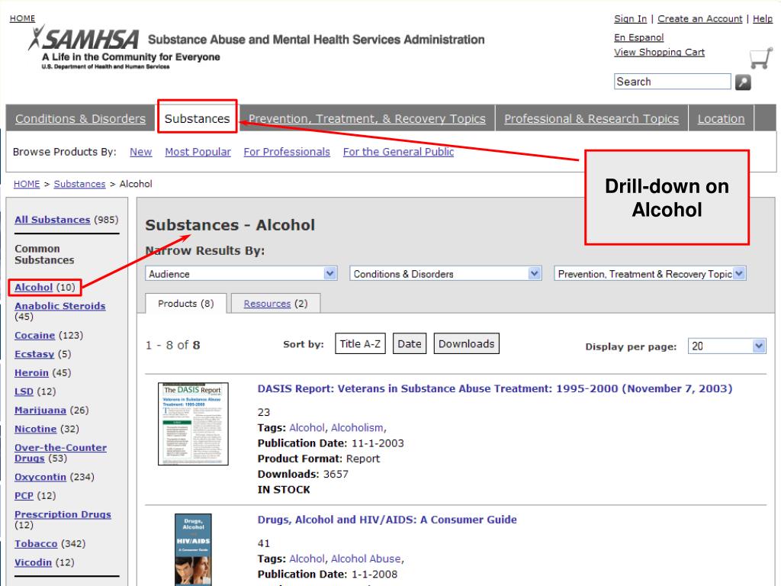Select PCP in the sidebar
This screenshot has height=586, width=781.
[24, 496]
